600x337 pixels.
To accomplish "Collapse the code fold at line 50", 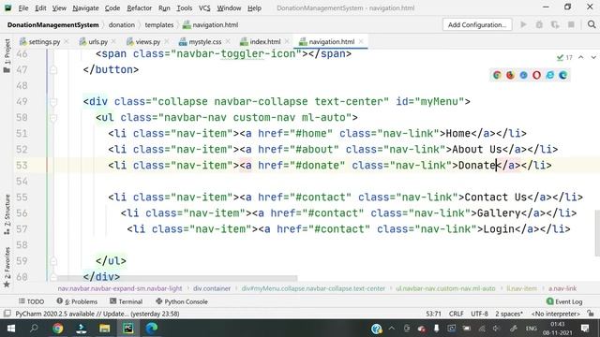I will tap(53, 118).
